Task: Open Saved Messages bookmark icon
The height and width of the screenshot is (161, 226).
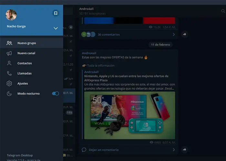Action: click(56, 13)
